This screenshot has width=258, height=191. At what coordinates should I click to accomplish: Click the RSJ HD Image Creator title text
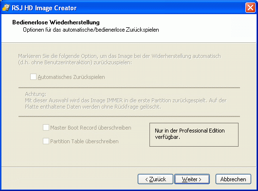44,8
